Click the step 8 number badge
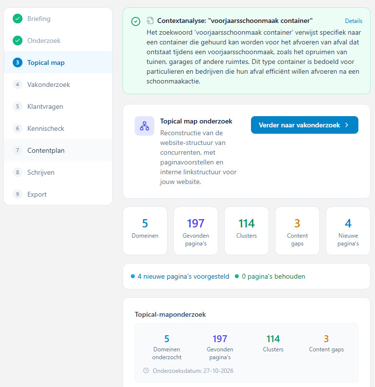The height and width of the screenshot is (387, 375). [x=18, y=172]
